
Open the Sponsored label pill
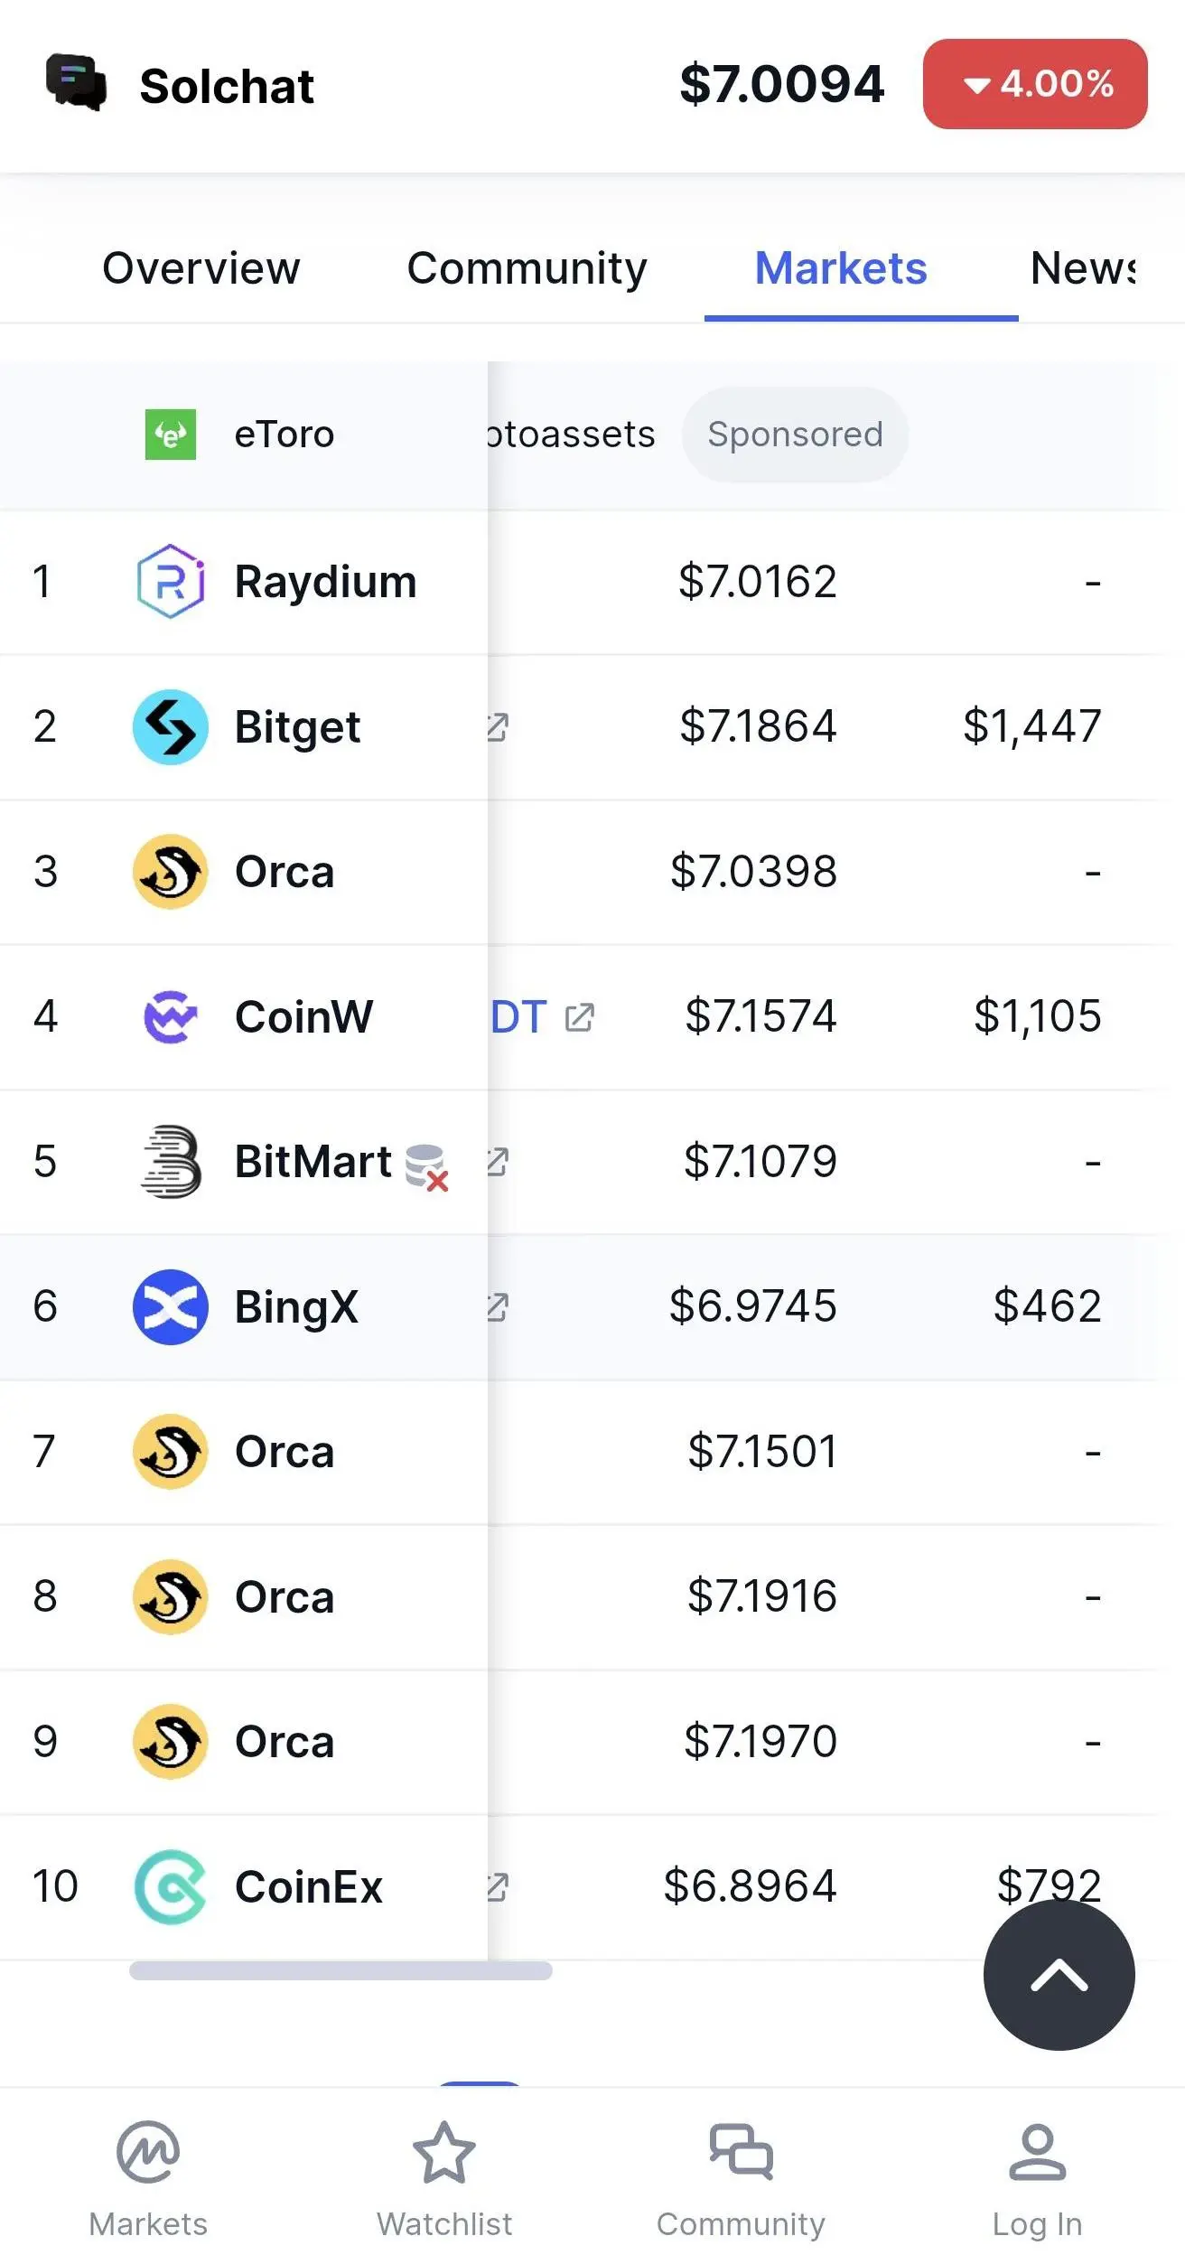click(x=795, y=435)
